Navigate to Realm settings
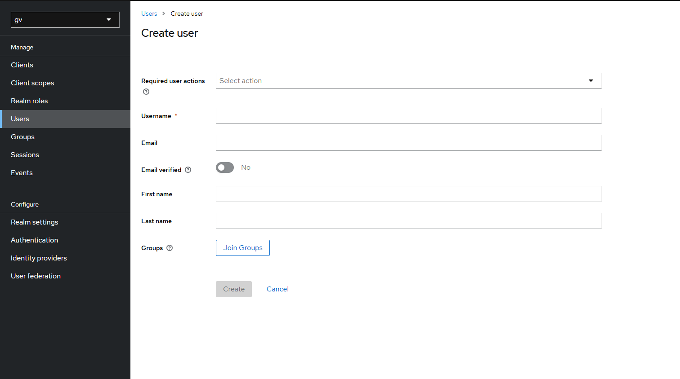 [x=35, y=222]
